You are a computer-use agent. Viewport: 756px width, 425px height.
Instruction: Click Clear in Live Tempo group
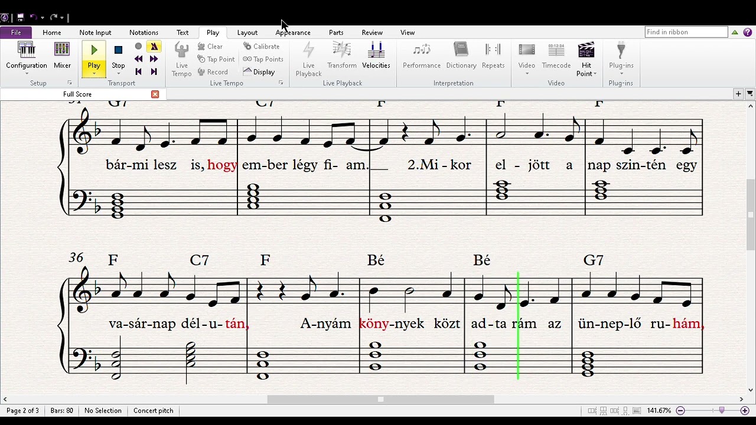(210, 46)
